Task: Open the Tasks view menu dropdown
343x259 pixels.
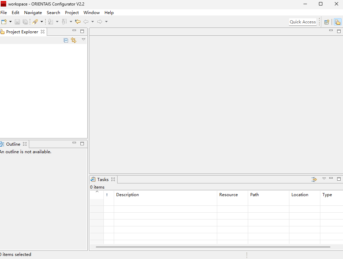Action: pyautogui.click(x=324, y=179)
